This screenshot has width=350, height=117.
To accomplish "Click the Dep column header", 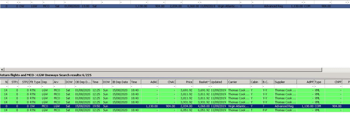I will pyautogui.click(x=47, y=82).
